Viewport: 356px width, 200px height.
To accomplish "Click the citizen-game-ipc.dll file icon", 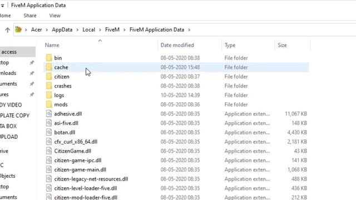I will pos(49,160).
